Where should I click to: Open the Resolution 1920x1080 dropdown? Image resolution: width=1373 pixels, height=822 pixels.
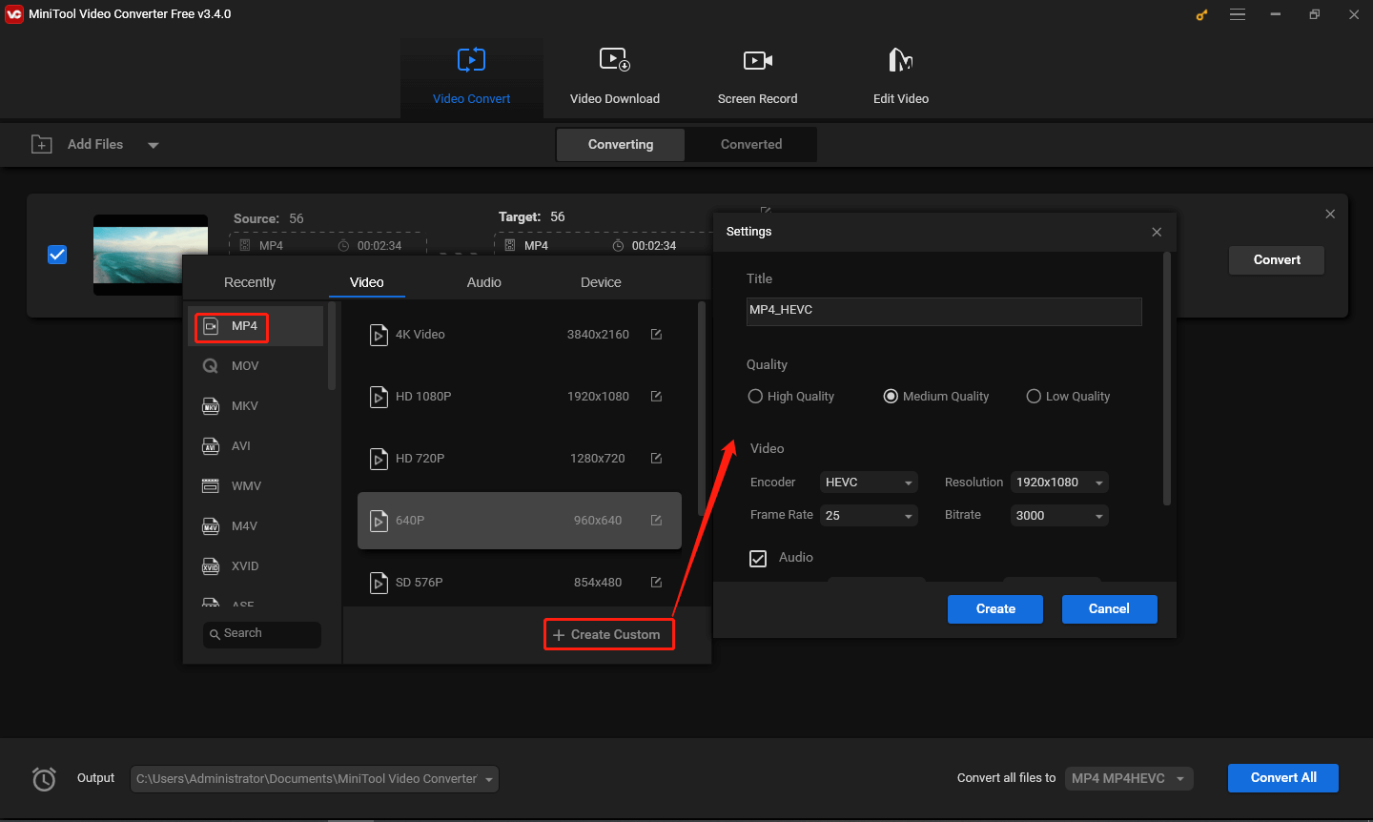(x=1059, y=483)
